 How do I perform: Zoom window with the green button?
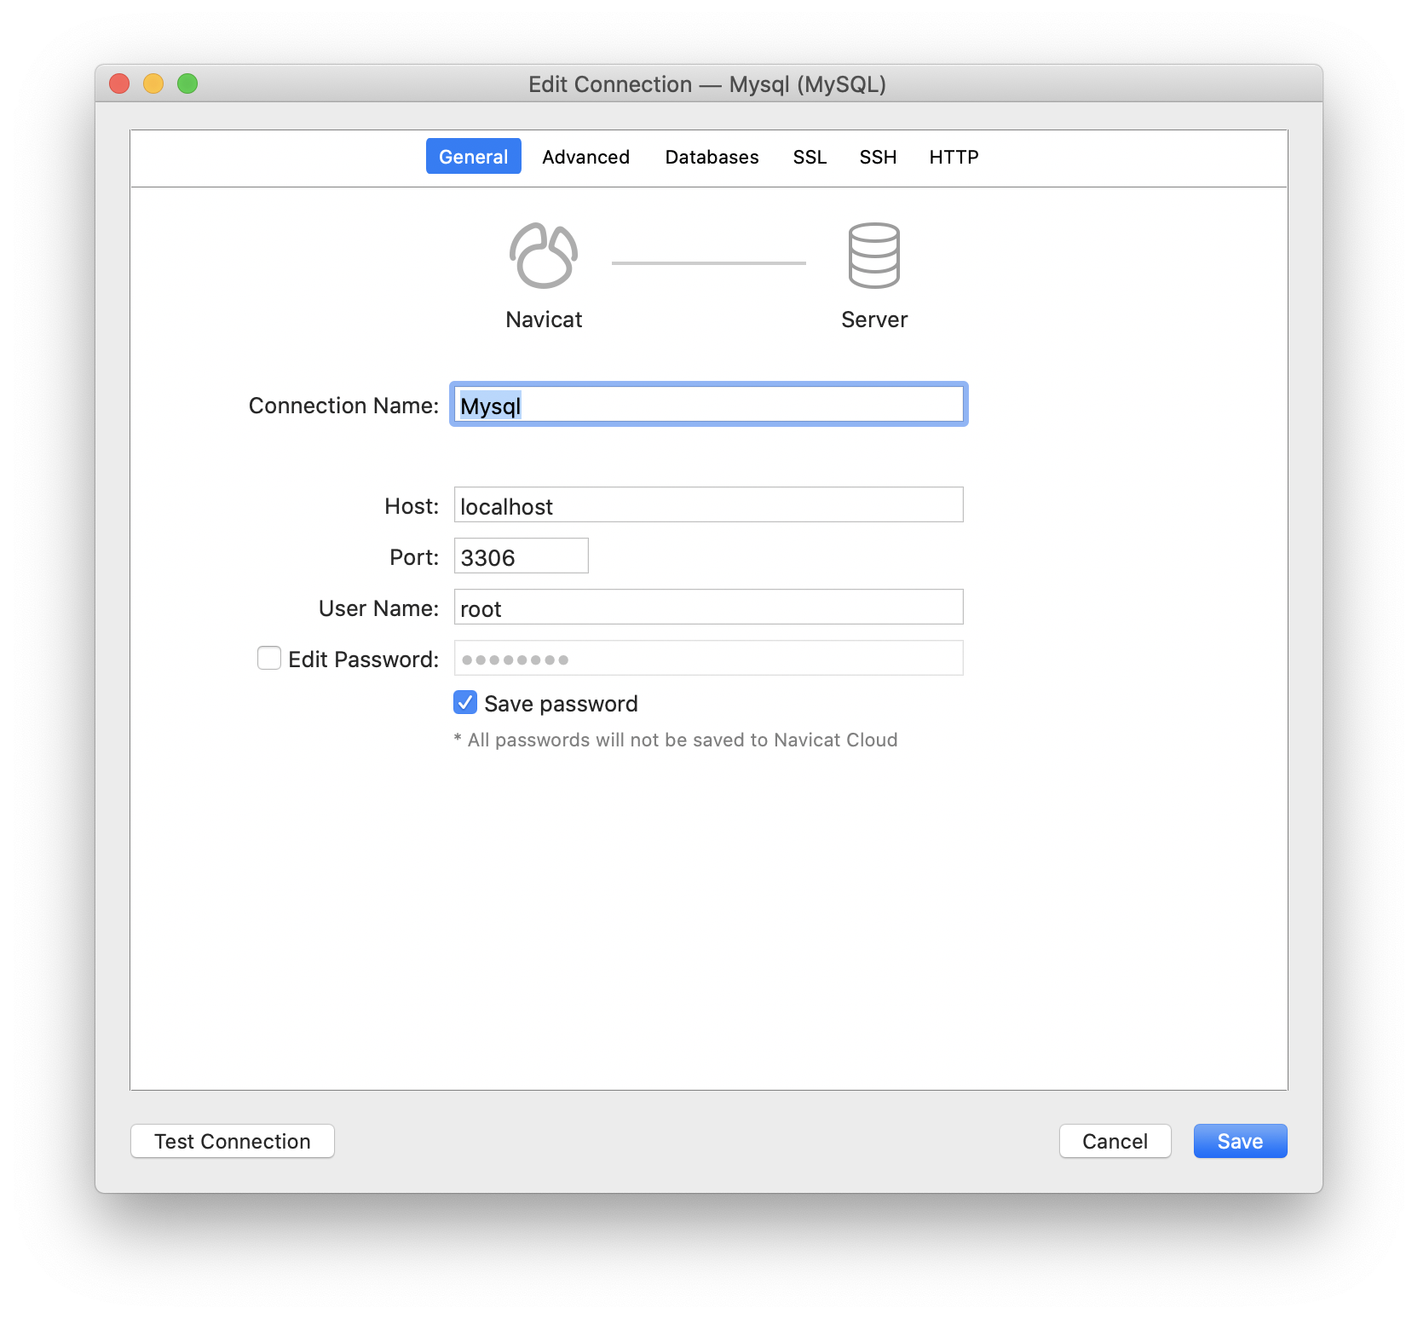click(187, 84)
